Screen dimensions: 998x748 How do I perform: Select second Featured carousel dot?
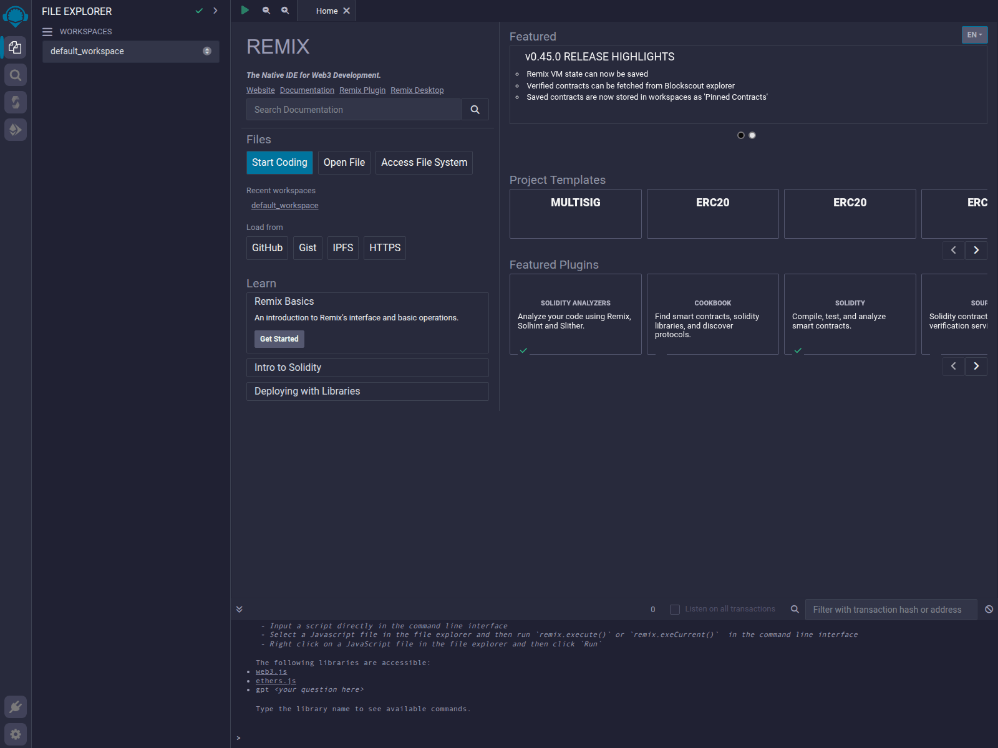[752, 135]
